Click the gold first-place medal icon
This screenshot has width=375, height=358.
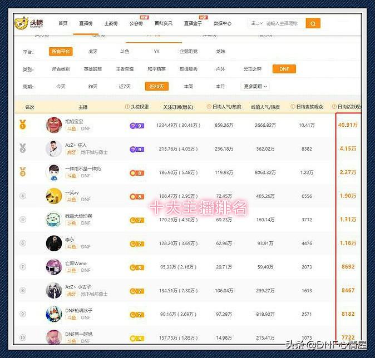[x=23, y=125]
